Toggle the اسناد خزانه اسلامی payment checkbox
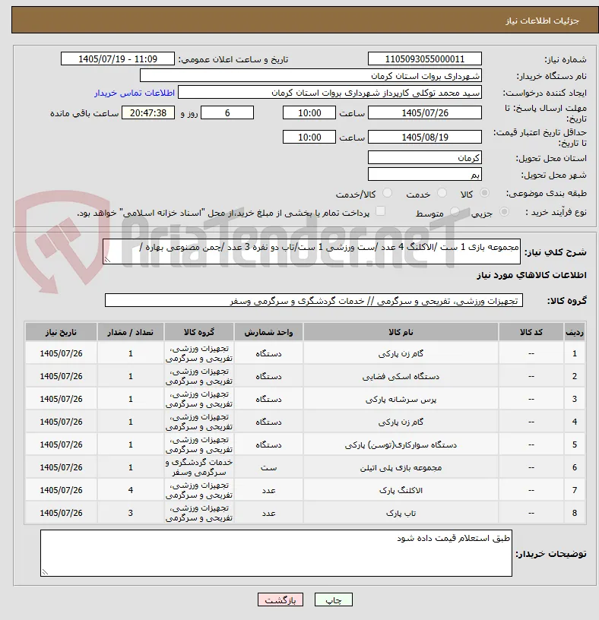 380,211
